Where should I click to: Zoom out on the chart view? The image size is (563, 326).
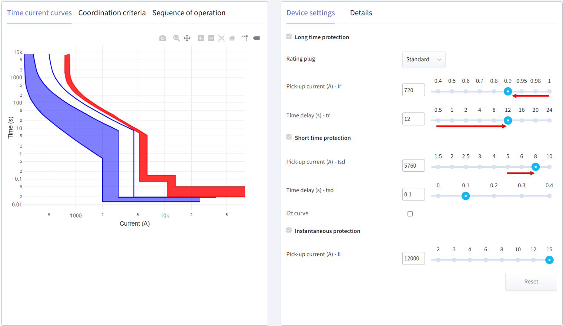coord(211,38)
